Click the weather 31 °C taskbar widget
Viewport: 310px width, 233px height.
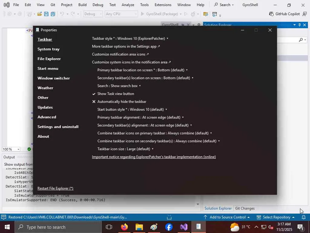[240, 227]
